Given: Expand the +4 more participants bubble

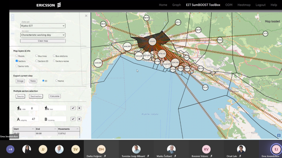Looking at the screenshot, I should (10, 149).
